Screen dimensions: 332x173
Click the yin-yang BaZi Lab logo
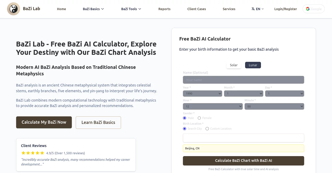click(13, 9)
